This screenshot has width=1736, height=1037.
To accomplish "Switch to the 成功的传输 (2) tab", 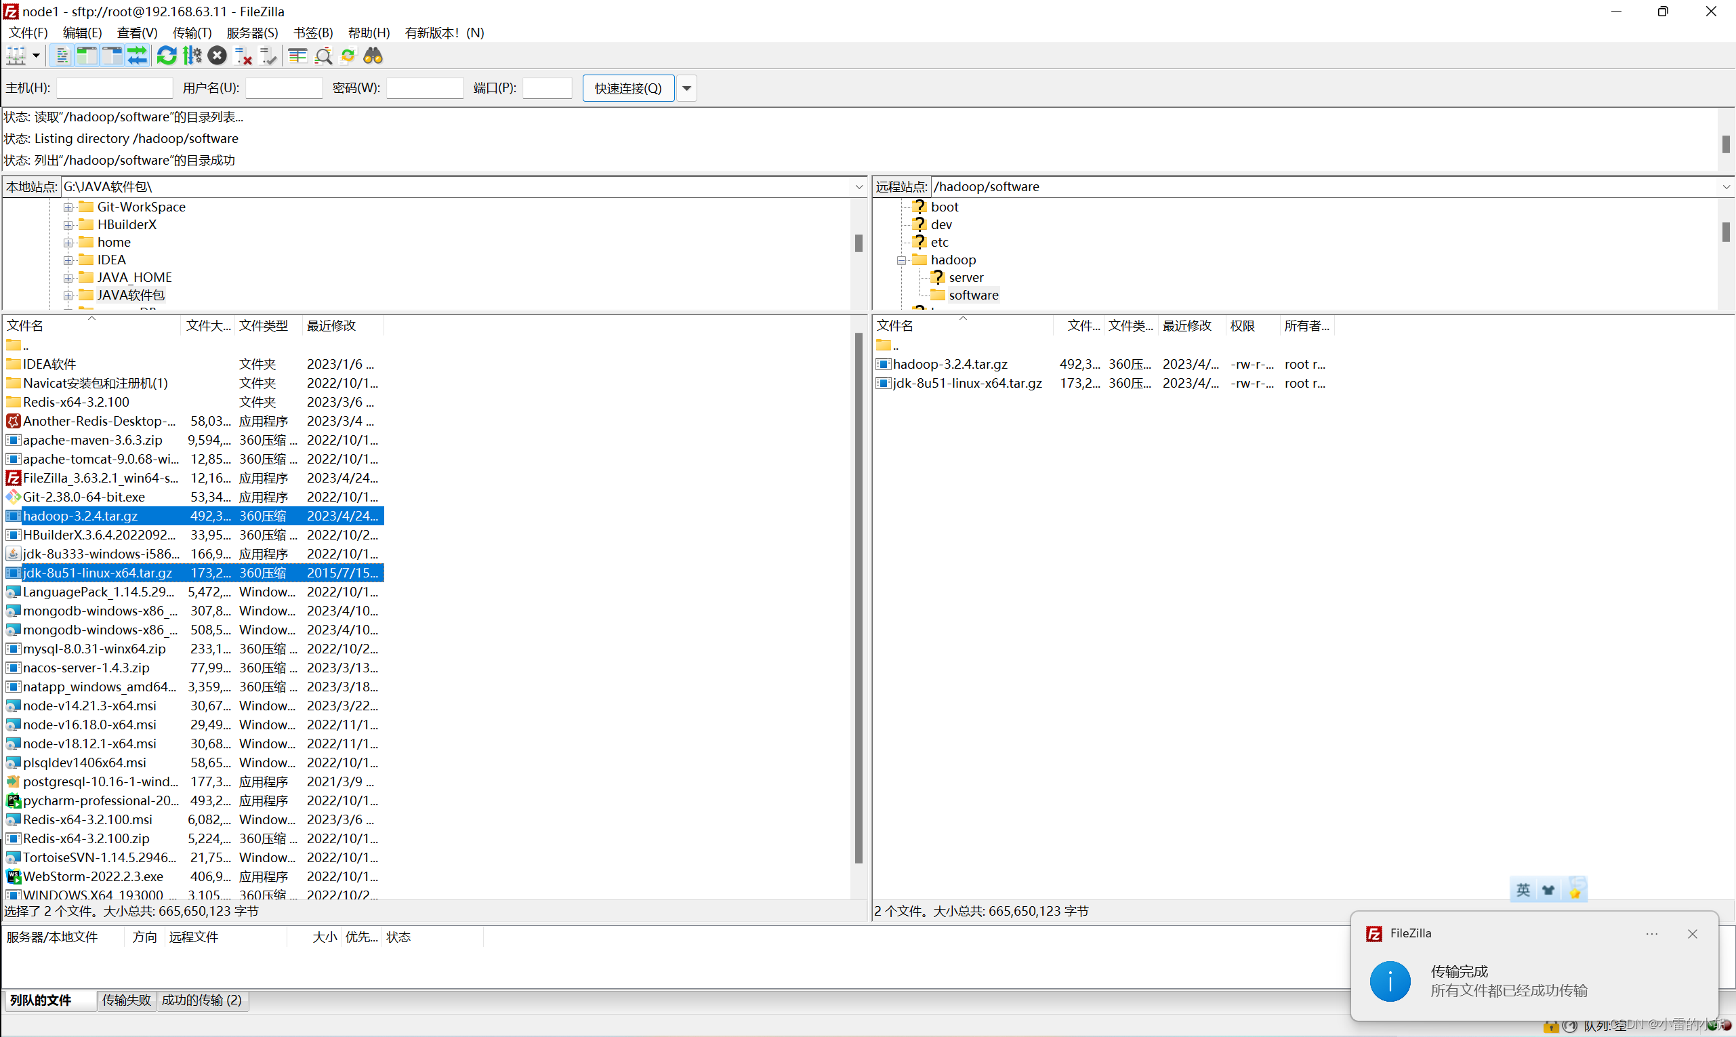I will pos(202,1000).
